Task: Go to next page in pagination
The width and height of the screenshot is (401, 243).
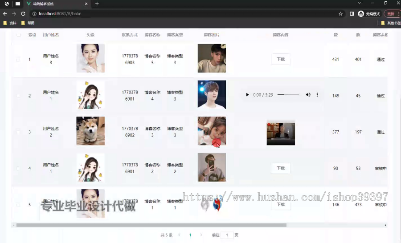Action: (201, 235)
